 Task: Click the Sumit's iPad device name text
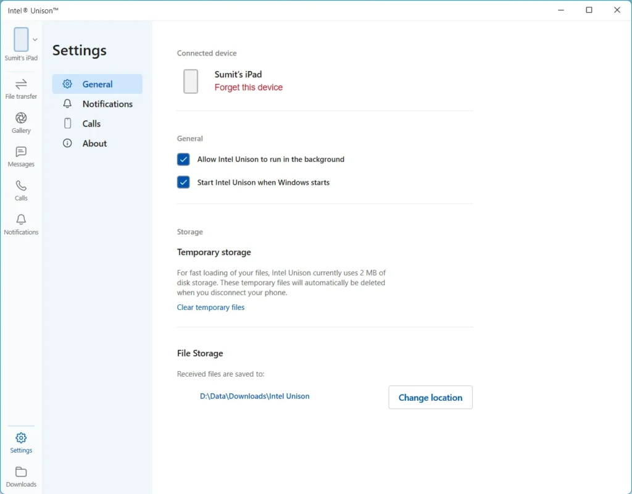[x=238, y=74]
